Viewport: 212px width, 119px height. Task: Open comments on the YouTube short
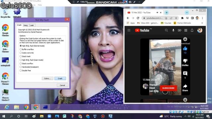point(185,73)
